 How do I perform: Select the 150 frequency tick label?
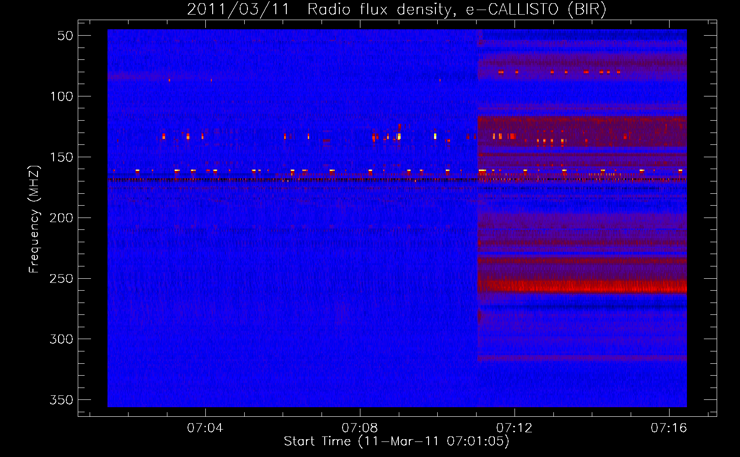pos(62,157)
